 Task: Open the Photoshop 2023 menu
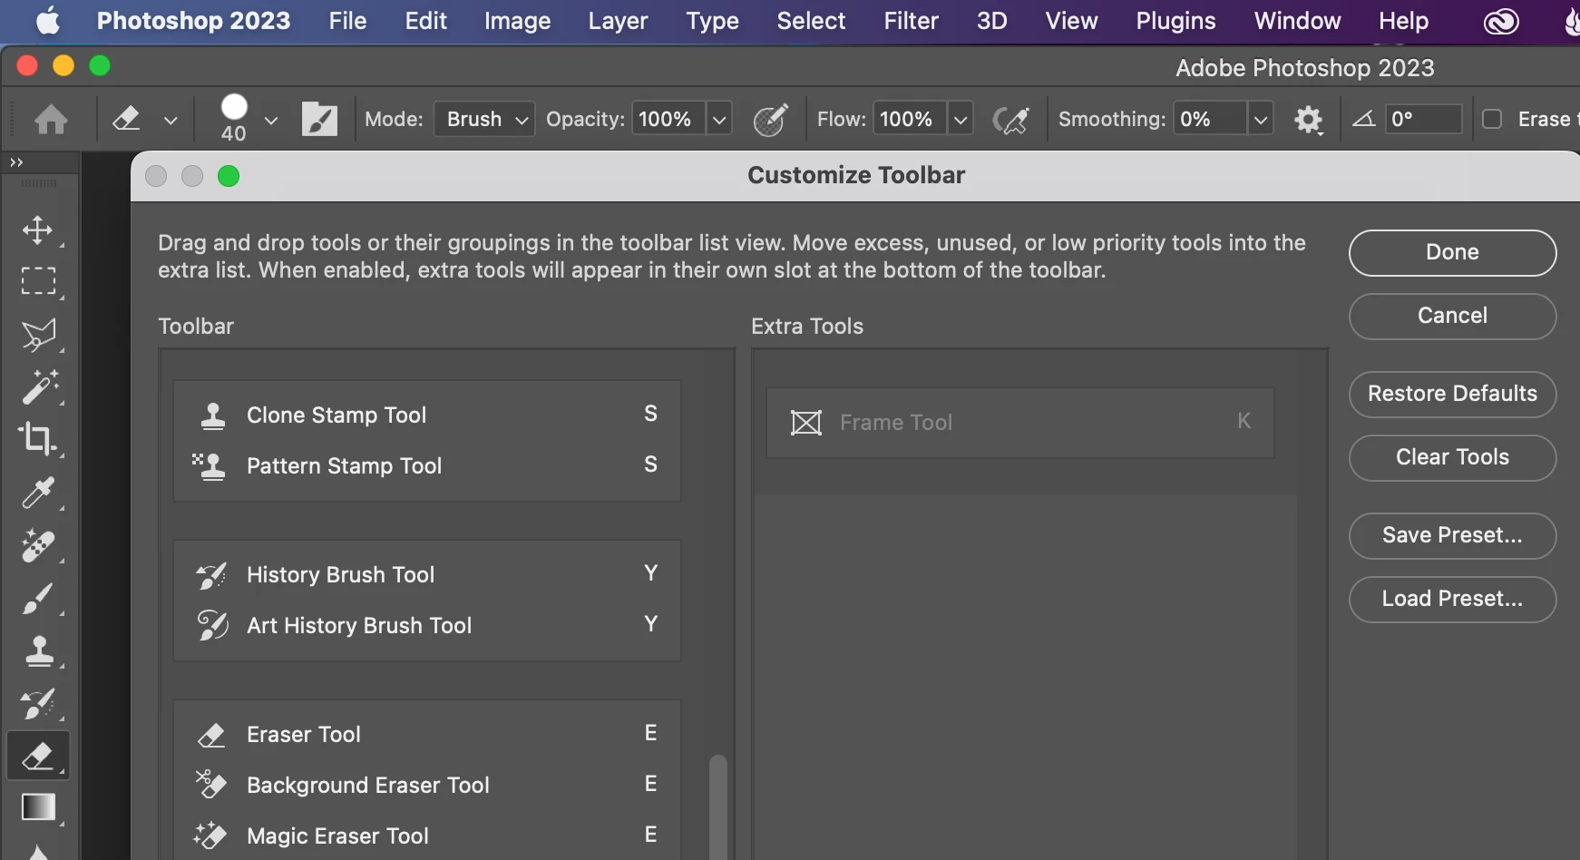point(193,21)
